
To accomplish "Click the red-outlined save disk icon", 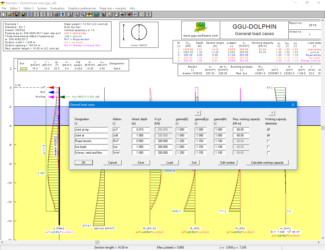I will (17, 14).
